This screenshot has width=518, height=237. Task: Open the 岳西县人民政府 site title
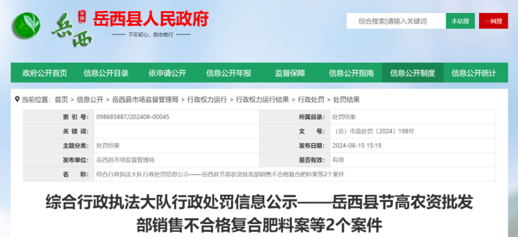point(151,19)
